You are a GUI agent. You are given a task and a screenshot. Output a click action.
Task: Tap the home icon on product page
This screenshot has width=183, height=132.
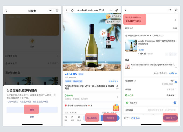(x=72, y=10)
